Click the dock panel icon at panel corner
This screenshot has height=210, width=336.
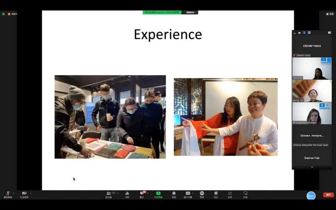pos(330,33)
